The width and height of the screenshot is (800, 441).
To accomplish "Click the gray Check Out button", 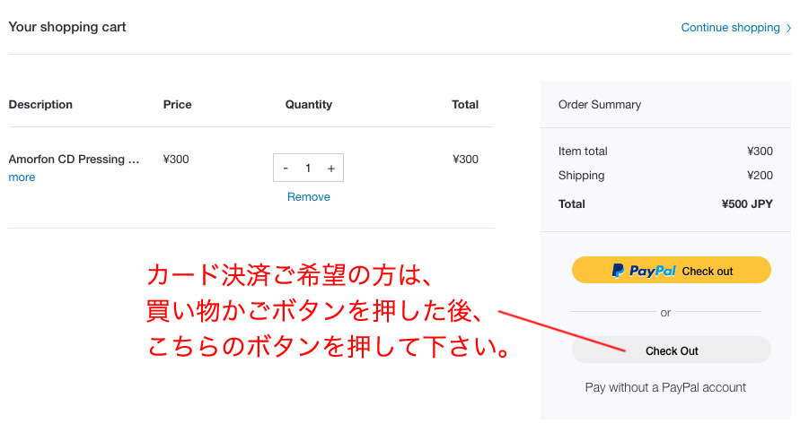I will (x=671, y=350).
